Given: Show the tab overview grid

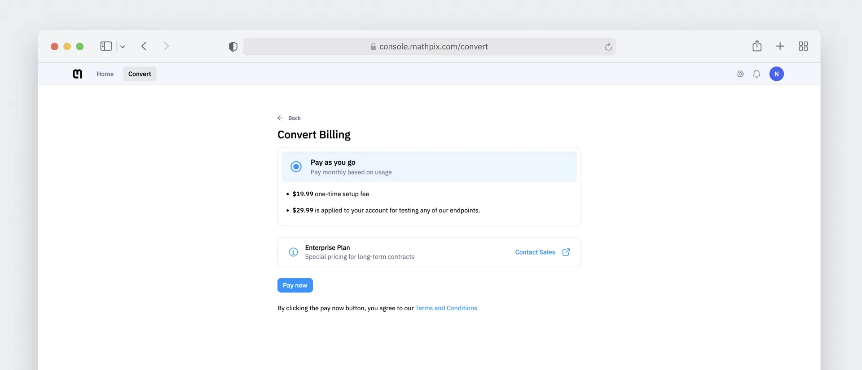Looking at the screenshot, I should [x=803, y=46].
